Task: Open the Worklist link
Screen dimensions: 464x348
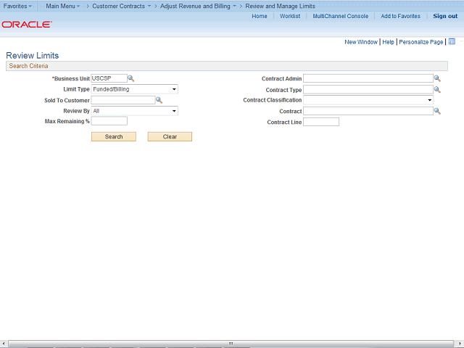Action: 290,16
